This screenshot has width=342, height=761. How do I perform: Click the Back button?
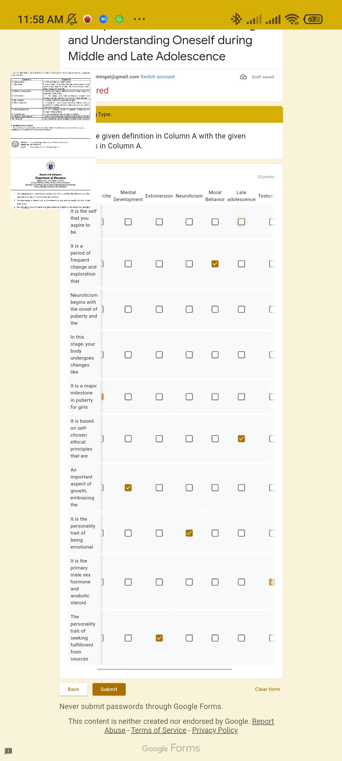(x=73, y=689)
